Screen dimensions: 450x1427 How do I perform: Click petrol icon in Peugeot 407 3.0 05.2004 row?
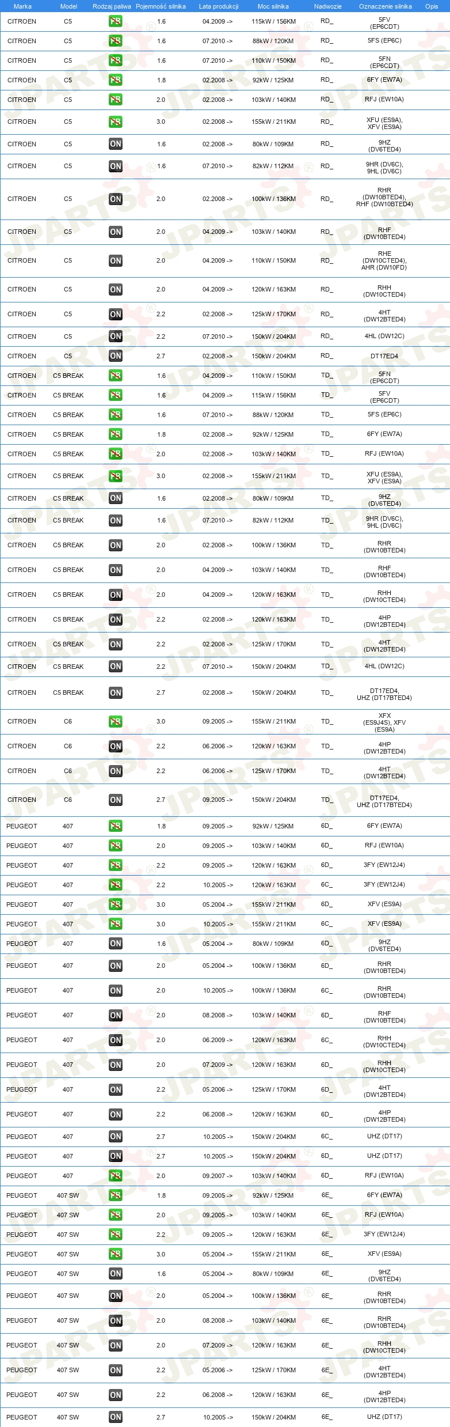click(116, 905)
